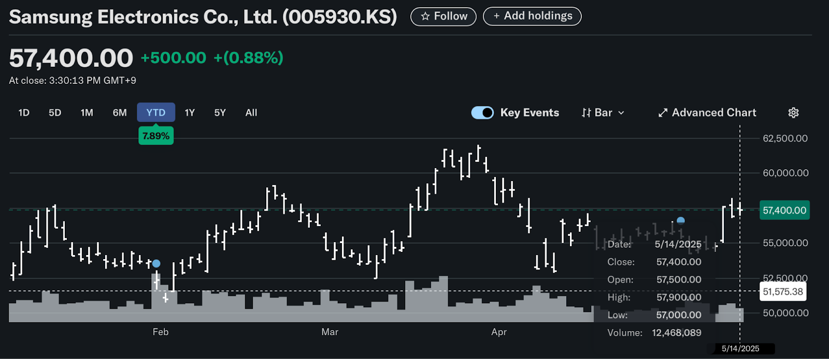Select the 5Y time range
829x359 pixels.
pyautogui.click(x=220, y=113)
